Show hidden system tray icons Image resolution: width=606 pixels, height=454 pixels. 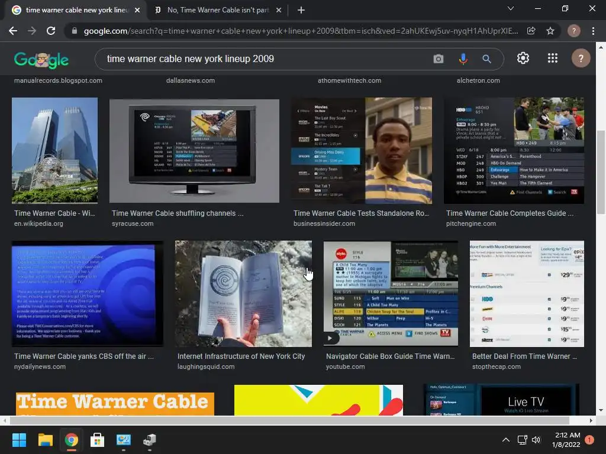click(x=505, y=440)
